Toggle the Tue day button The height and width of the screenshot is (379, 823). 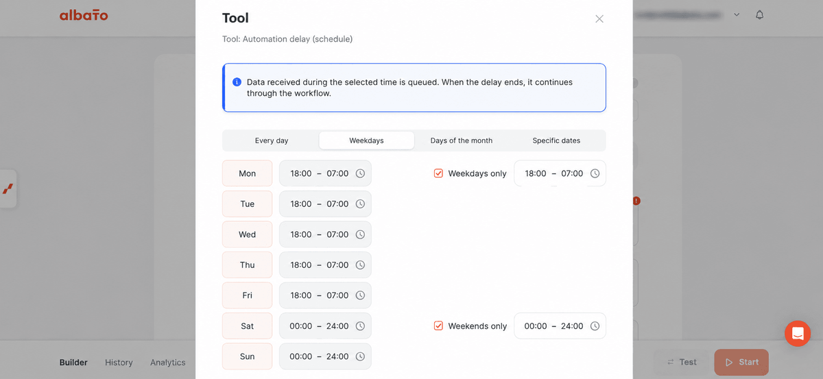pos(248,204)
